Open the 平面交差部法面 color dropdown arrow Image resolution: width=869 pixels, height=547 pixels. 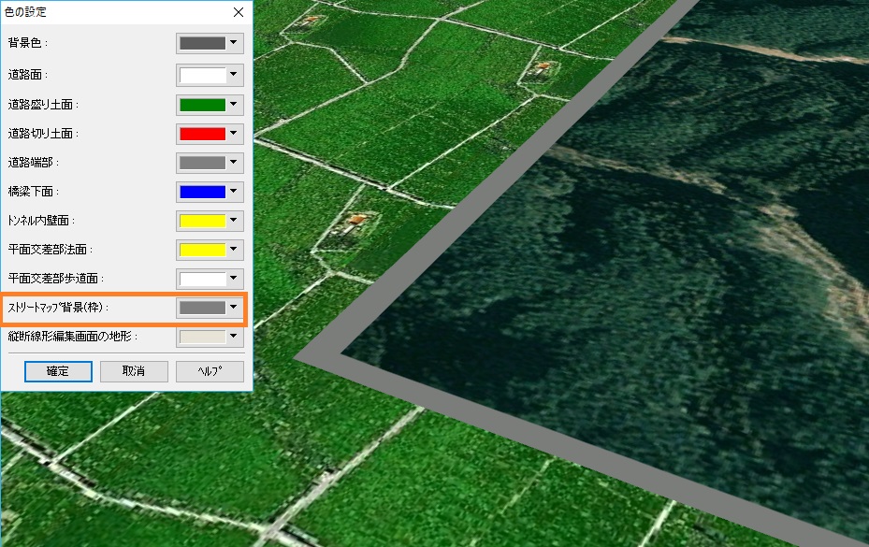[x=234, y=249]
